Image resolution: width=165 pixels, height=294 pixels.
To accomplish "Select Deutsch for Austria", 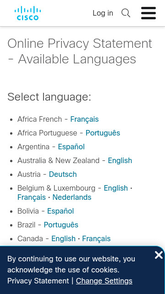I will coord(63,174).
